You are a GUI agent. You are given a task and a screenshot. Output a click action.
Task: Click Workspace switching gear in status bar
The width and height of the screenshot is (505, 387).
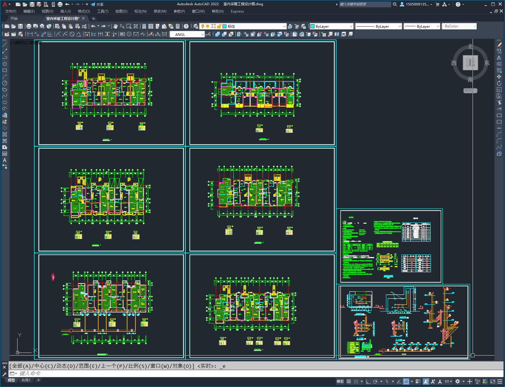[x=457, y=381]
